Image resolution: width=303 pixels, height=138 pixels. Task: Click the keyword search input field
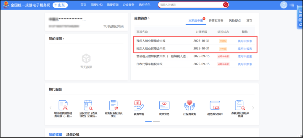[190, 5]
